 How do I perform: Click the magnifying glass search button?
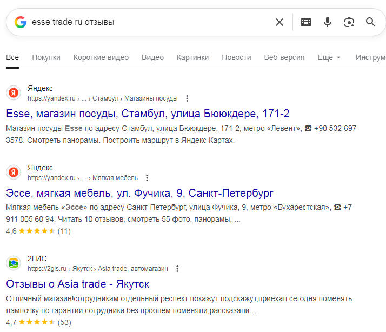click(370, 22)
